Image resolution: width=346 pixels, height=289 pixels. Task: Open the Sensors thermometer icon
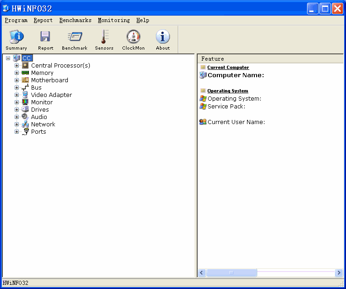104,37
